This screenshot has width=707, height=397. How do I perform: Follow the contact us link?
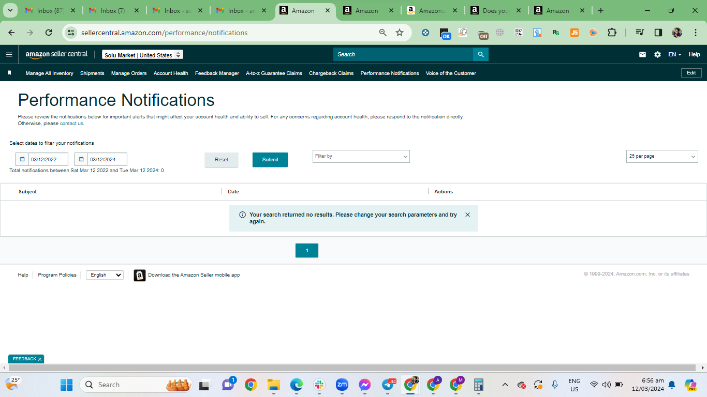tap(71, 124)
